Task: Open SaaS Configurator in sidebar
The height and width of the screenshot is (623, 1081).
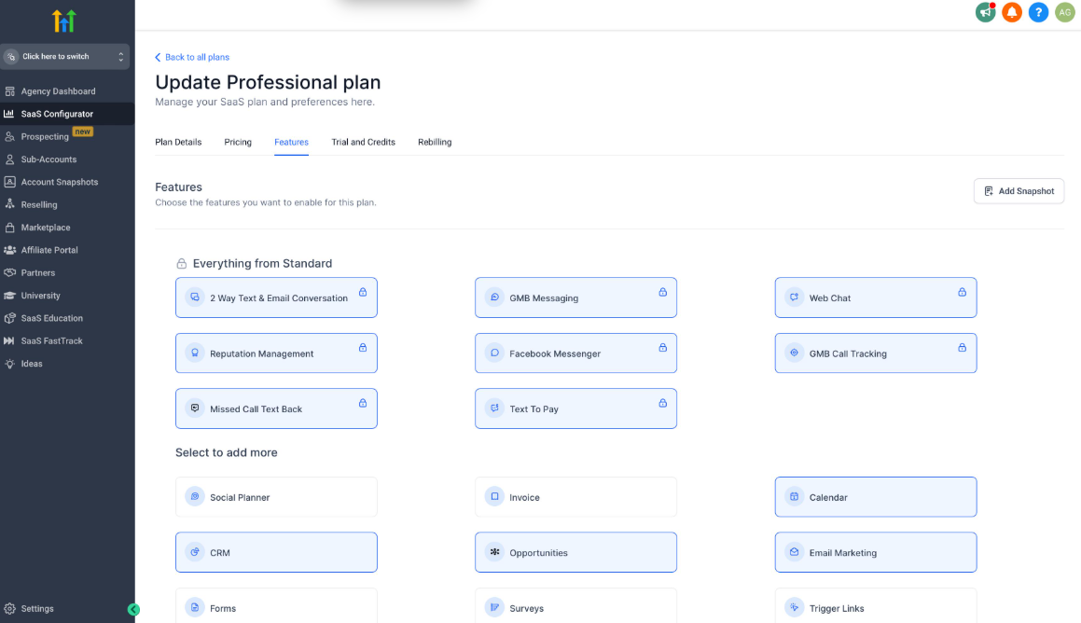Action: [x=67, y=114]
